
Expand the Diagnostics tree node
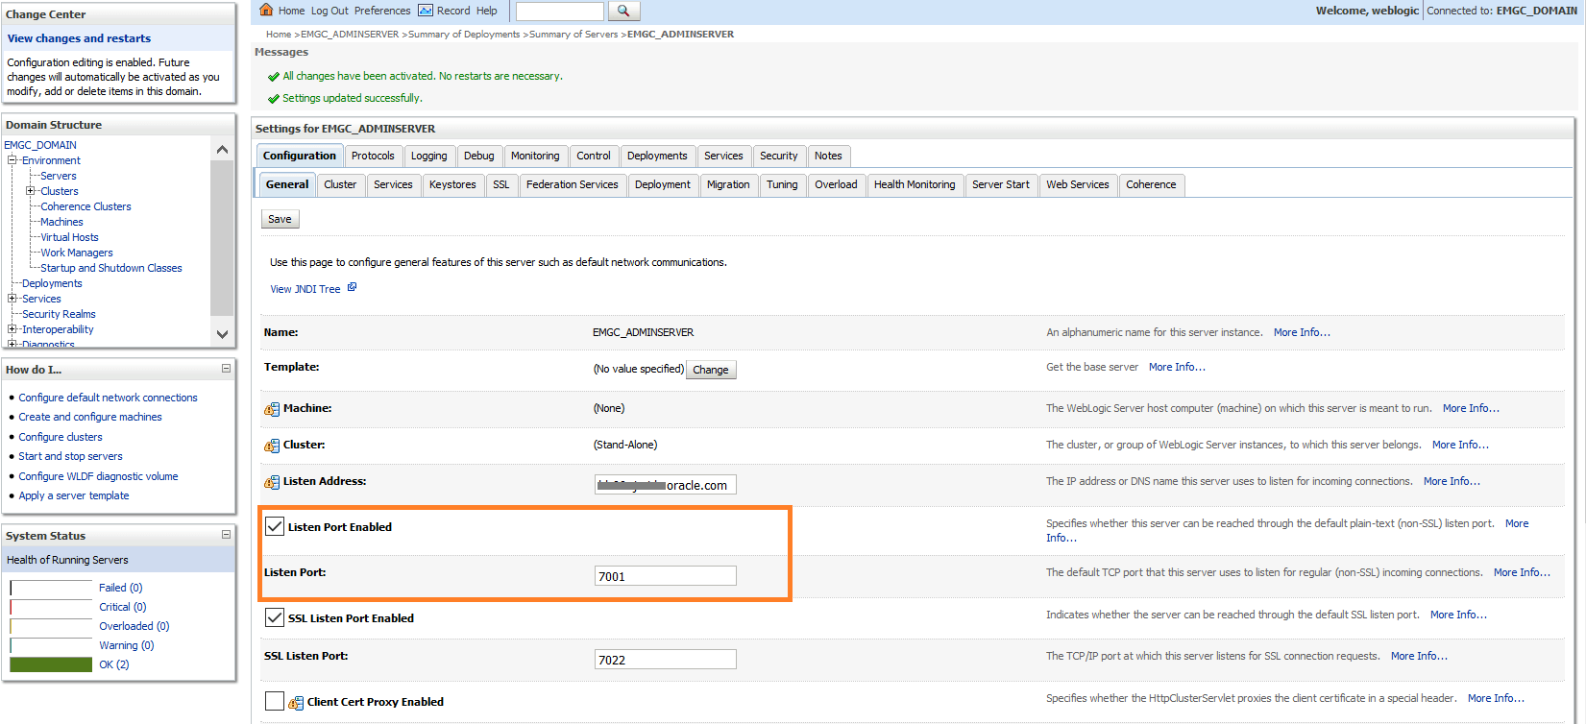point(13,344)
